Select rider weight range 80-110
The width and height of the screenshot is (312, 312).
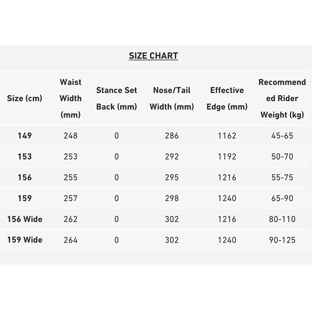(282, 219)
